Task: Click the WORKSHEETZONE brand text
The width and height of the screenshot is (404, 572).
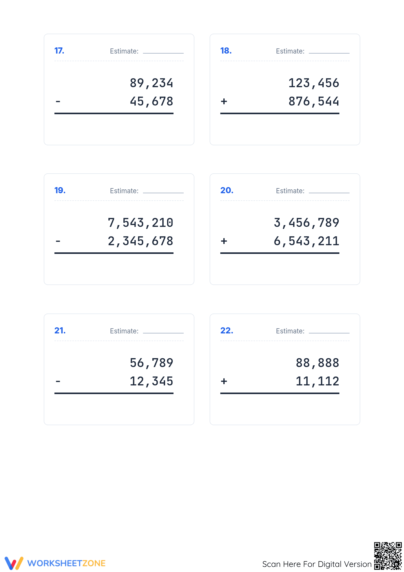Action: click(66, 563)
